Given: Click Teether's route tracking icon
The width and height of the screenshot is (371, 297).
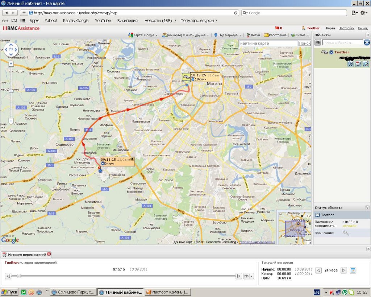Looking at the screenshot, I should (366, 64).
